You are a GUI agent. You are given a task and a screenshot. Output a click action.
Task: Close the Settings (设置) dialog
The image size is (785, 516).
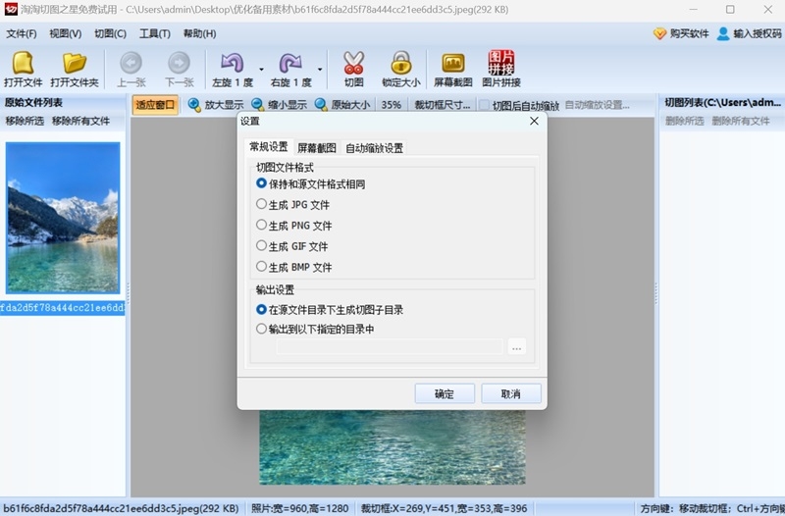(x=534, y=121)
